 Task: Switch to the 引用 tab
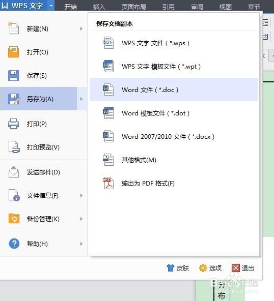click(x=169, y=7)
